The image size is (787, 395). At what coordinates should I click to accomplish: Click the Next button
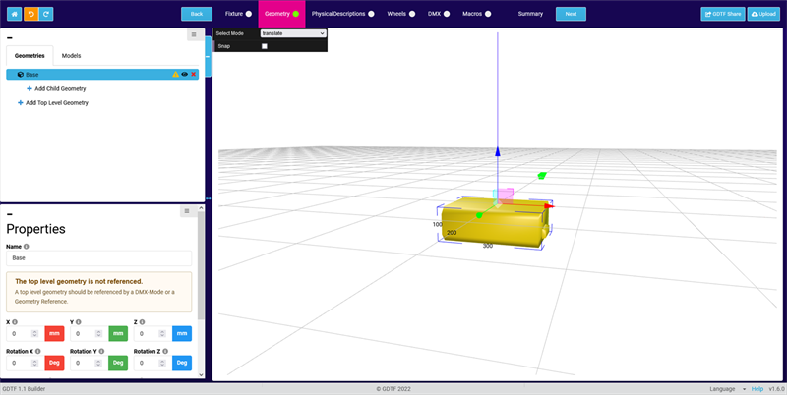(570, 14)
